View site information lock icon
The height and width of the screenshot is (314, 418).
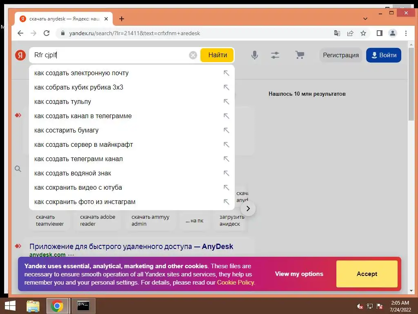click(x=62, y=33)
